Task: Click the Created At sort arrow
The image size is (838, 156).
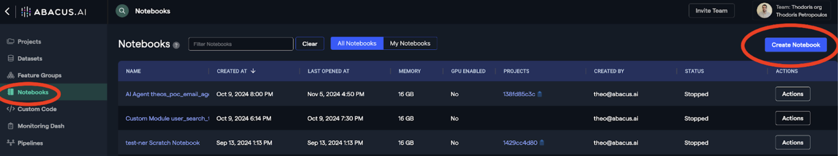Action: 253,71
